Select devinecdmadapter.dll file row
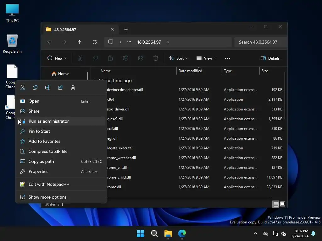Viewport: 322px width, 241px height. pos(195,89)
